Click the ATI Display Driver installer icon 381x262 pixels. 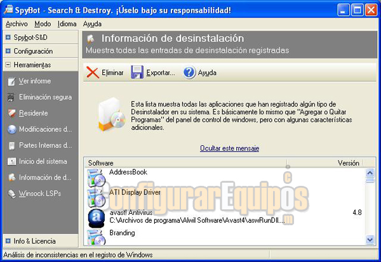(x=97, y=198)
